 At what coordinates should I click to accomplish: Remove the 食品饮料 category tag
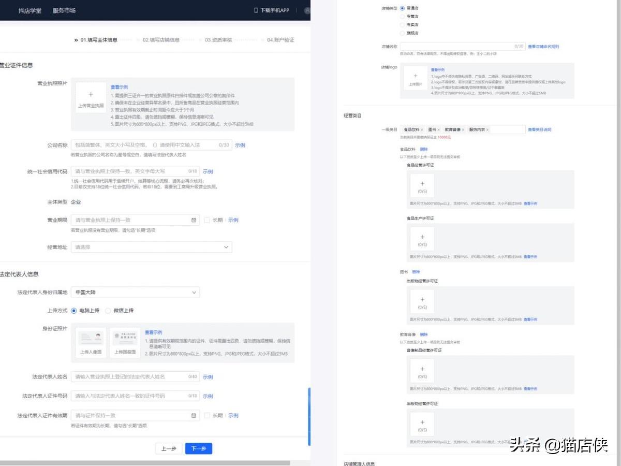(x=422, y=129)
